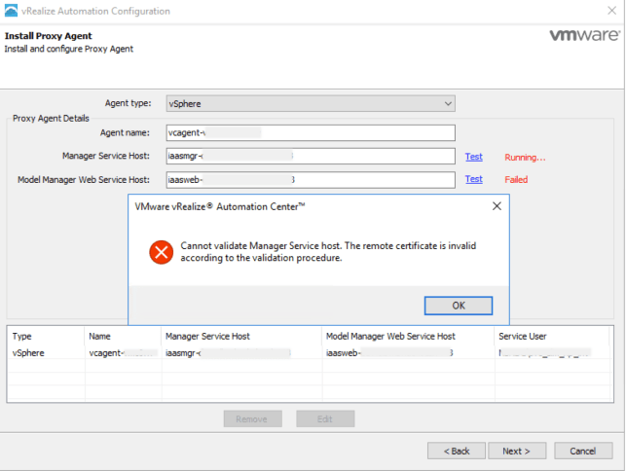Click the Manager Service Host column header
The height and width of the screenshot is (471, 626).
pyautogui.click(x=241, y=337)
